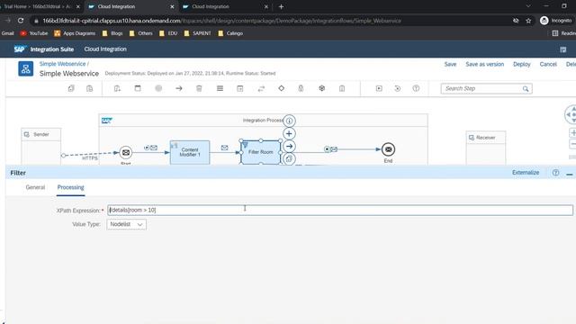Screen dimensions: 576x324
Task: Open the Security lock palette icon
Action: coord(301,88)
